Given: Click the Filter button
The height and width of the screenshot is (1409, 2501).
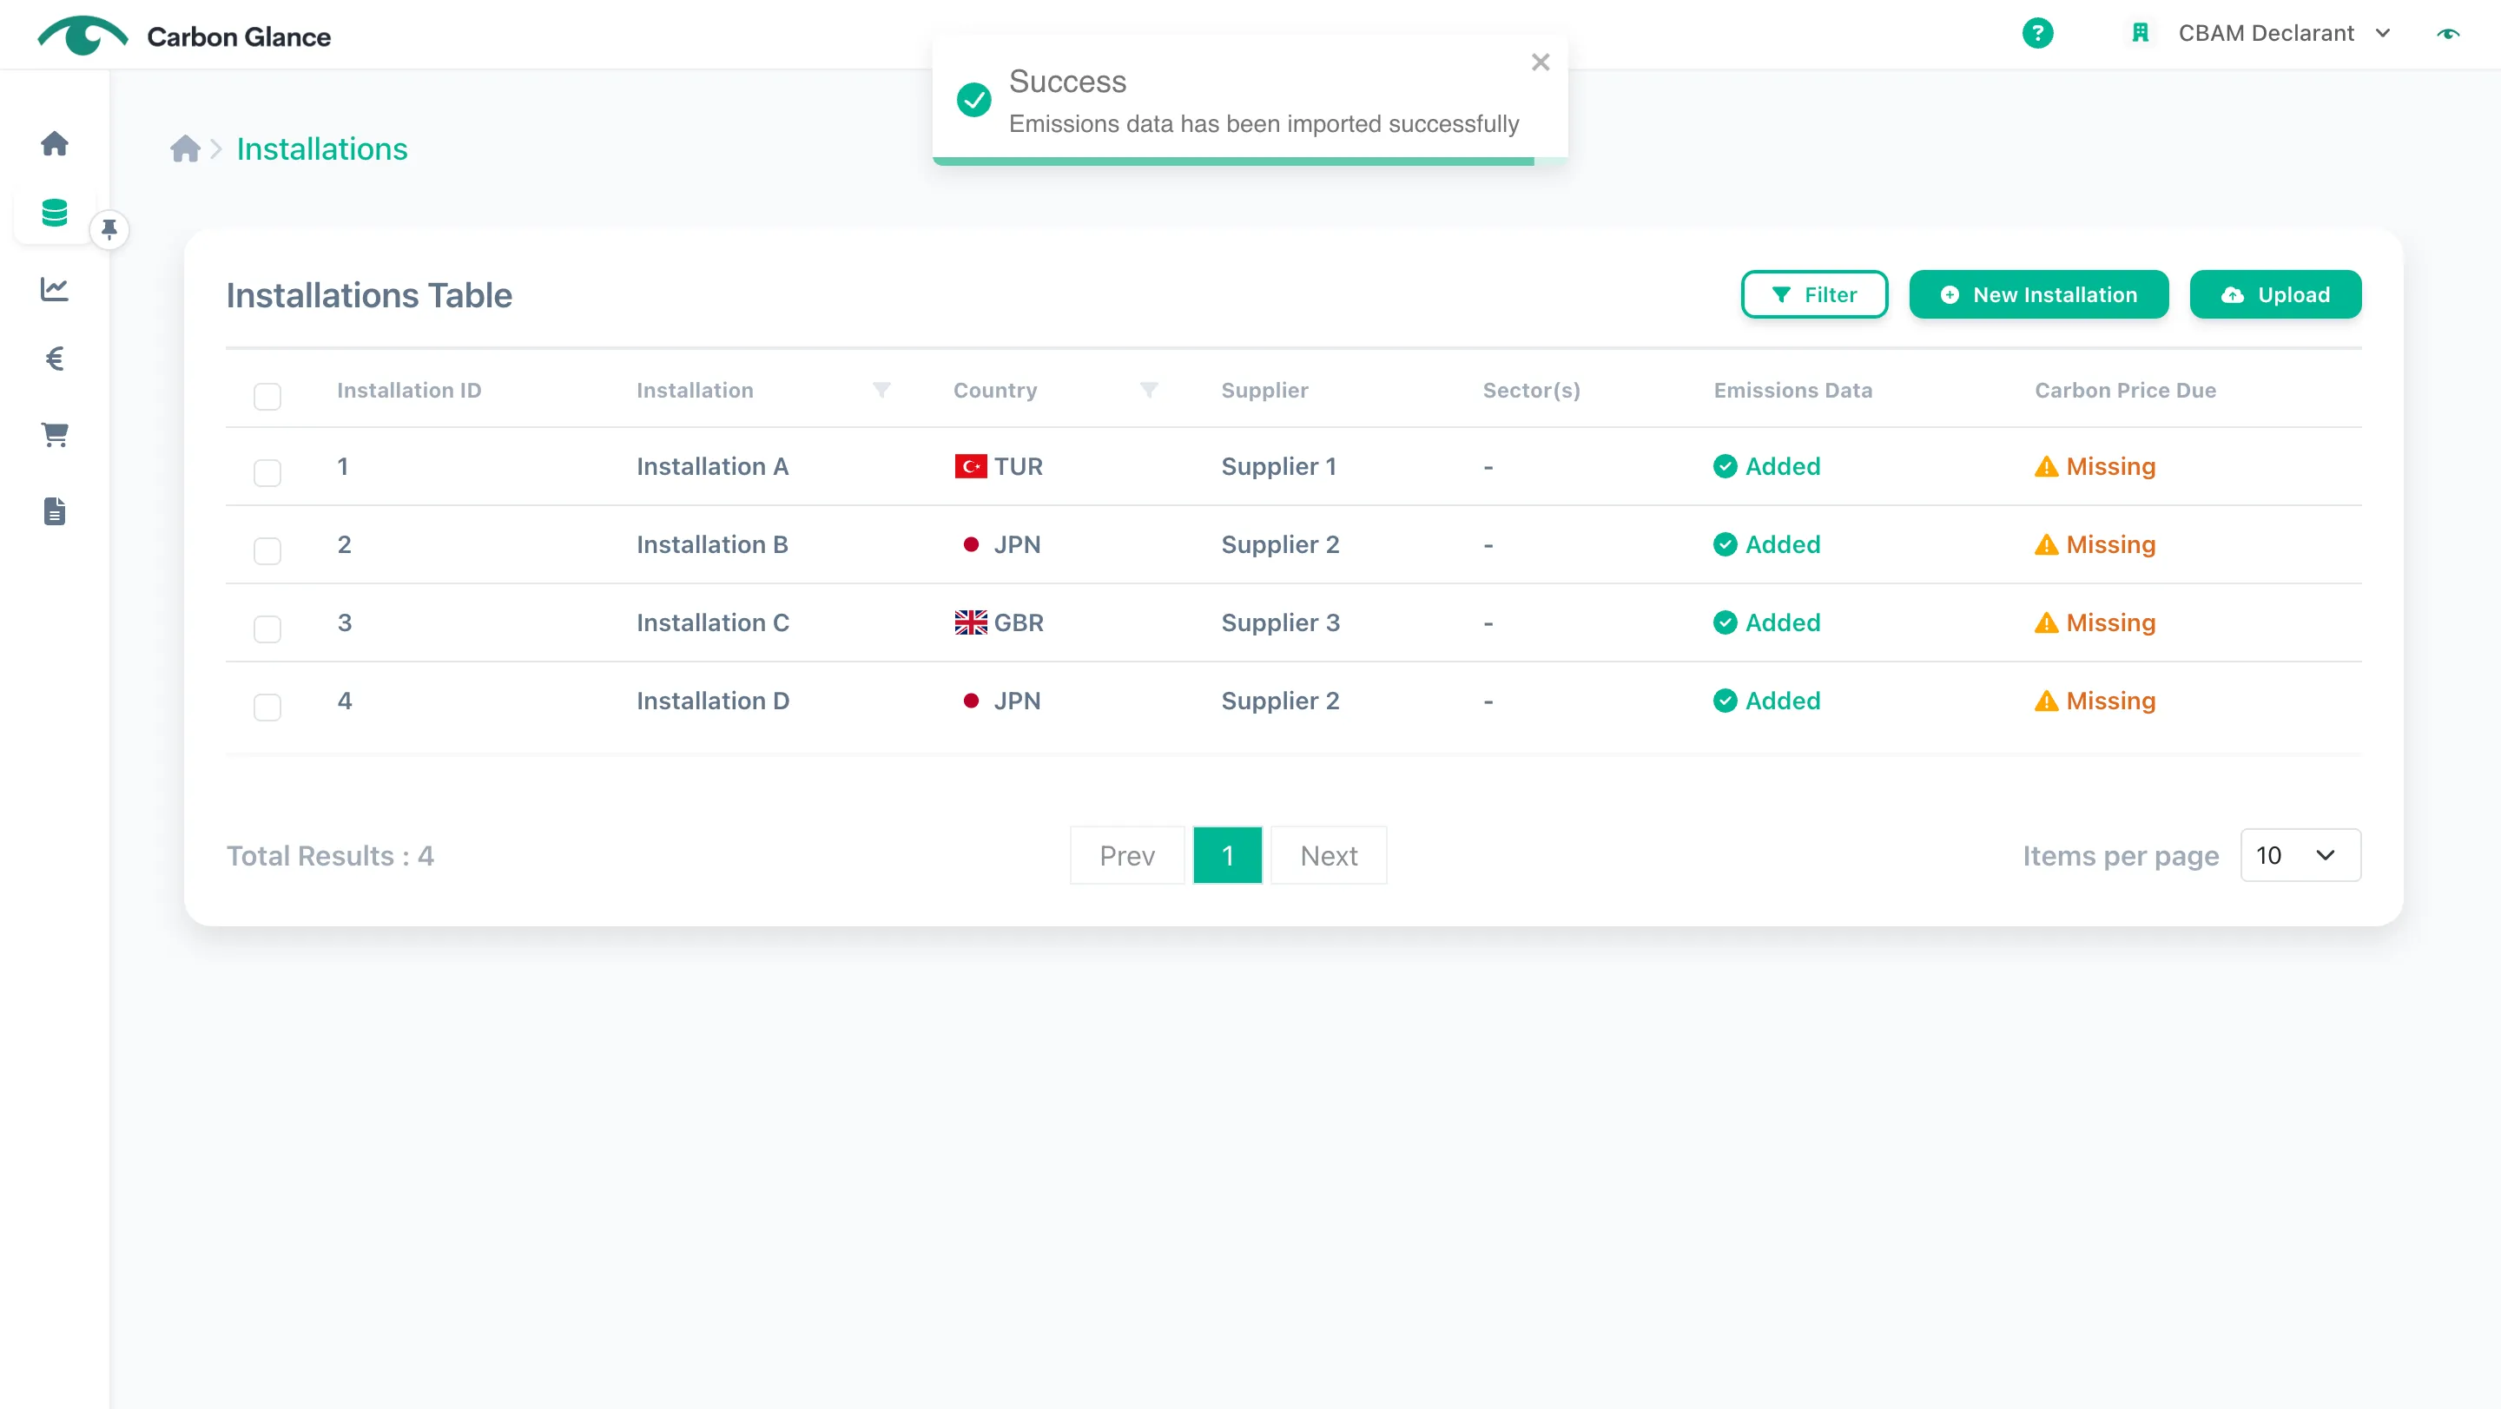Looking at the screenshot, I should pos(1813,294).
